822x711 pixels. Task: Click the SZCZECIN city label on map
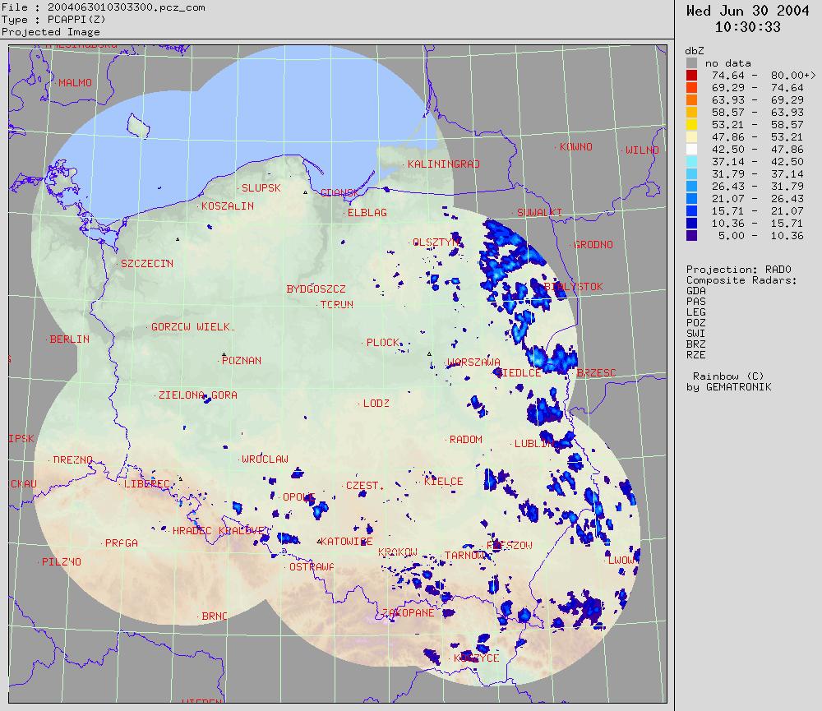tap(147, 264)
